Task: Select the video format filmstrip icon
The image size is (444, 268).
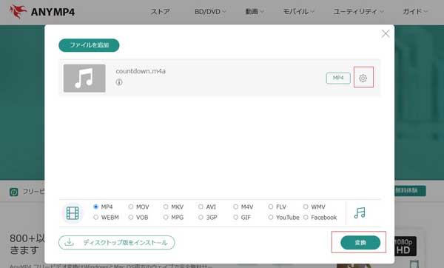Action: point(73,213)
